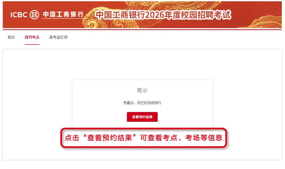Open the 准考证打印 tab
285x169 pixels.
pos(58,37)
